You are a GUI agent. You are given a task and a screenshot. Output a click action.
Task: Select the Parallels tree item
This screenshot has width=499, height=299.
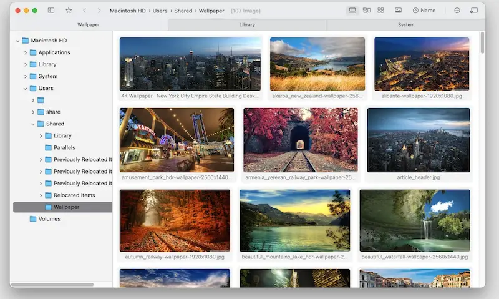64,147
